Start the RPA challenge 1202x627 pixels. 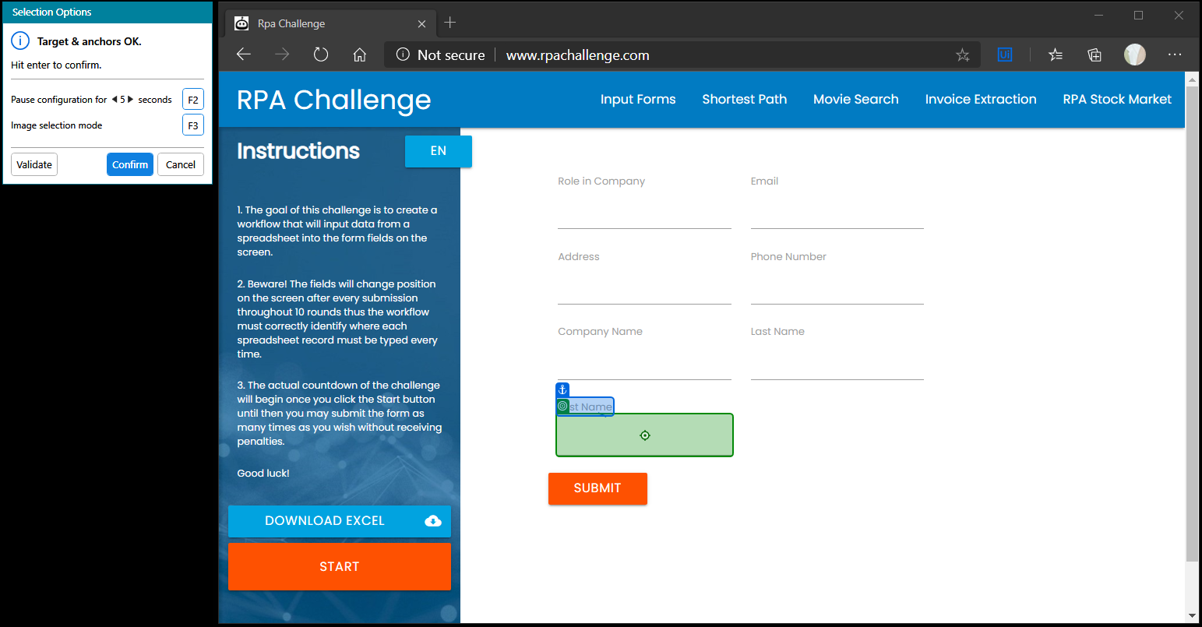(340, 567)
